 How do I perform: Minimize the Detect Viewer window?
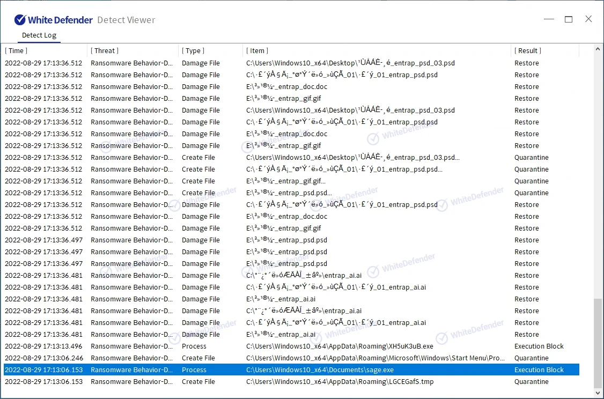click(549, 19)
